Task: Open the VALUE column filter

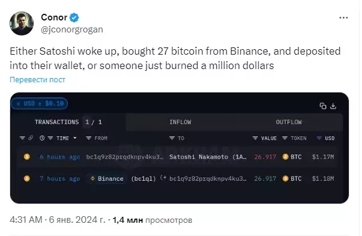Action: click(x=255, y=138)
